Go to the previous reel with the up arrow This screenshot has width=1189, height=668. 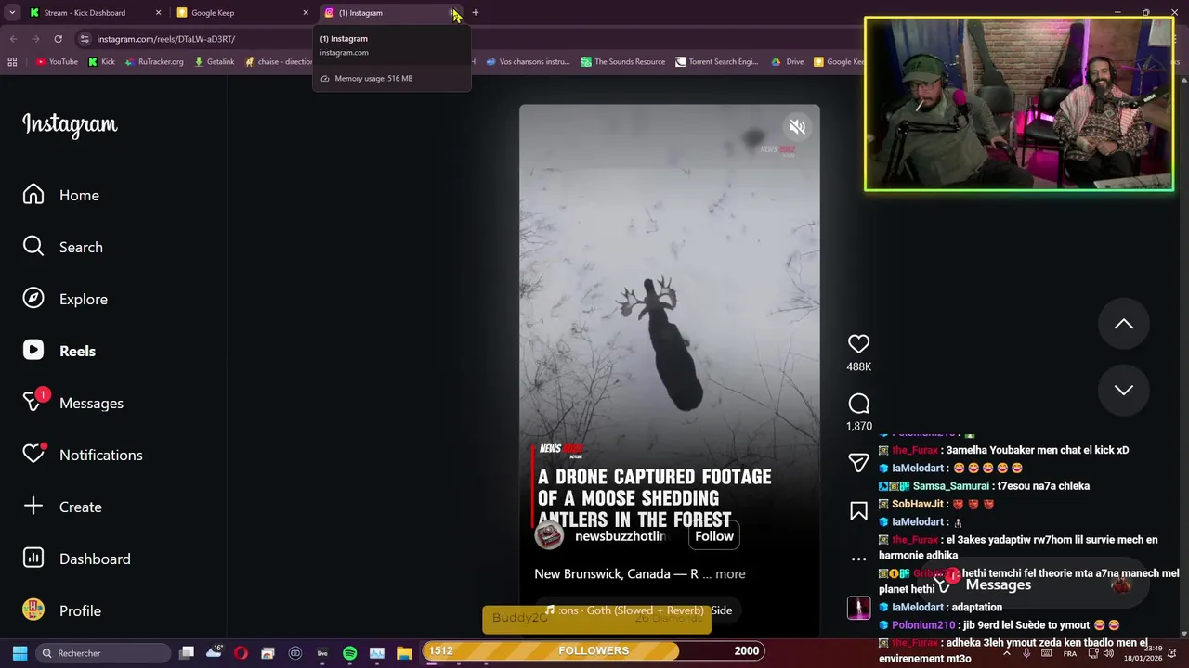click(1124, 324)
